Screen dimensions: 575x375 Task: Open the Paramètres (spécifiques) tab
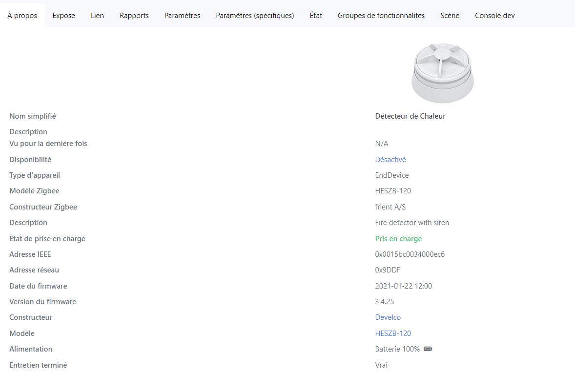(x=255, y=16)
